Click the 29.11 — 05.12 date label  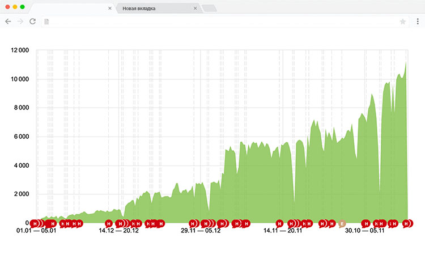click(x=201, y=231)
